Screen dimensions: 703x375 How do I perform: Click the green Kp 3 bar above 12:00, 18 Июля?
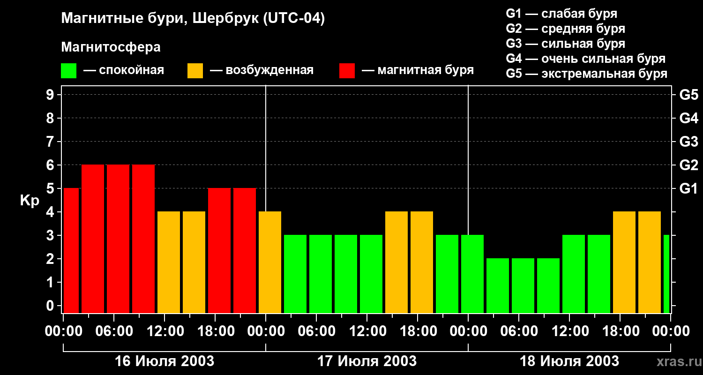(x=574, y=274)
